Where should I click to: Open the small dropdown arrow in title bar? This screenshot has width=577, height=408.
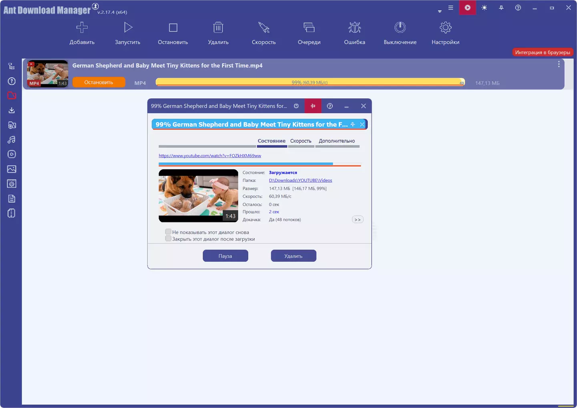pos(440,11)
